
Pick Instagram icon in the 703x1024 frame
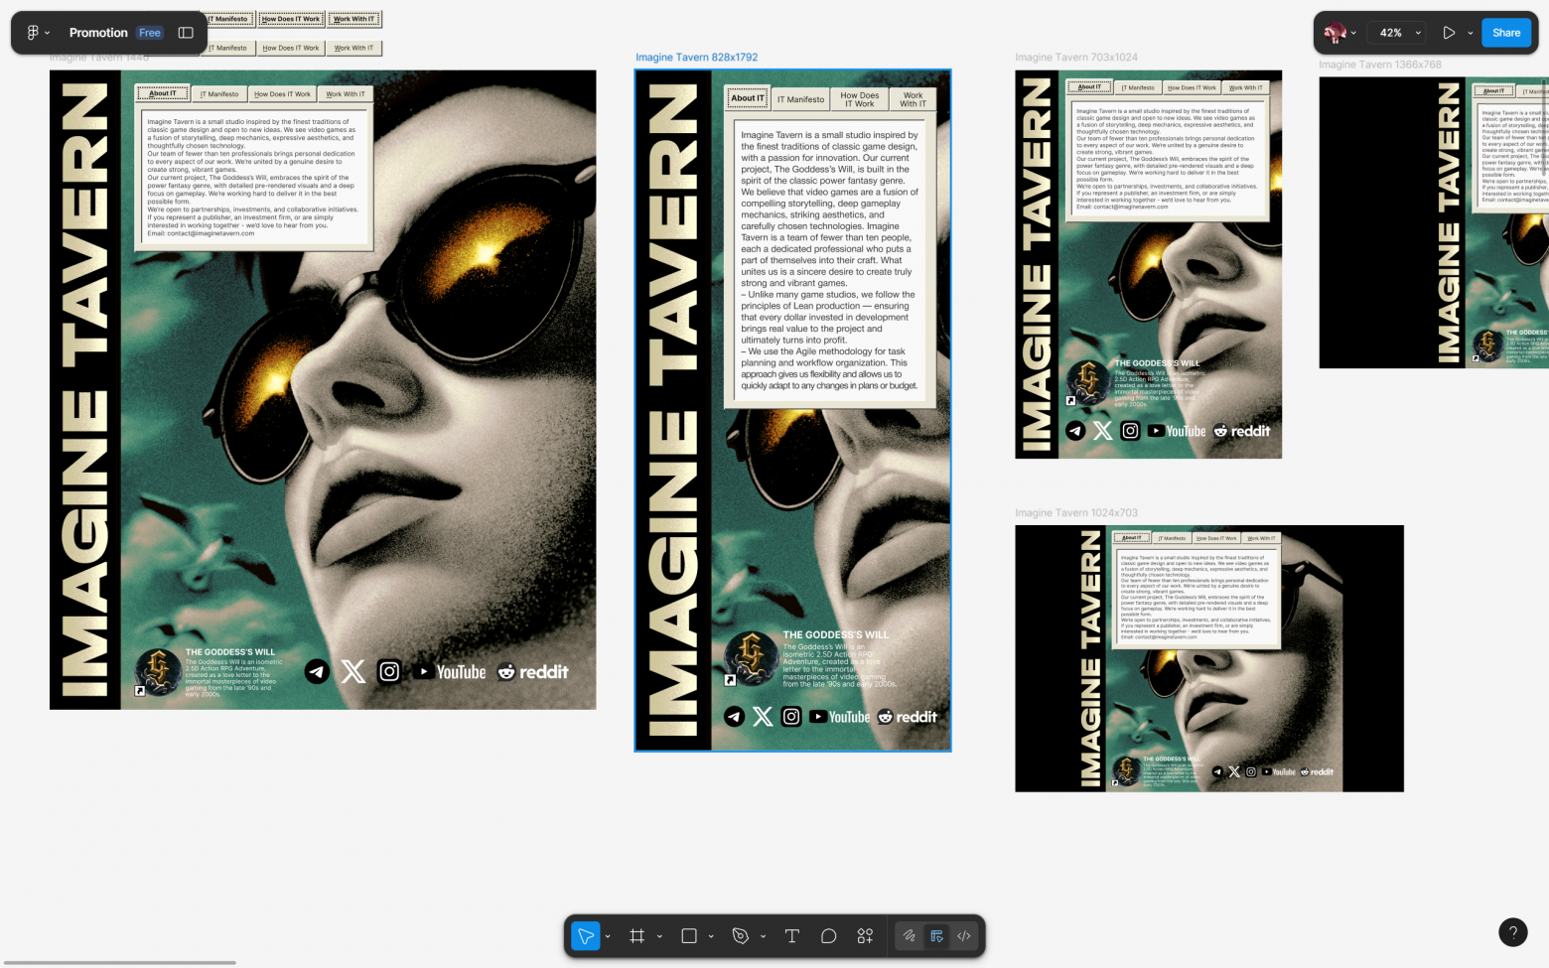click(1131, 431)
